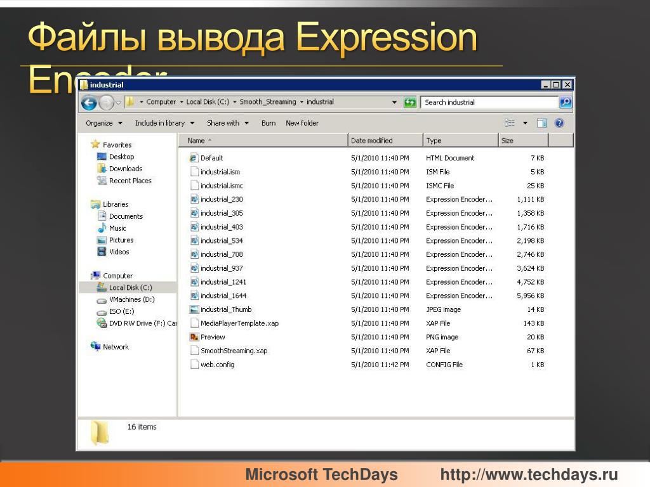Open Include in library menu
This screenshot has height=487, width=650.
point(164,123)
